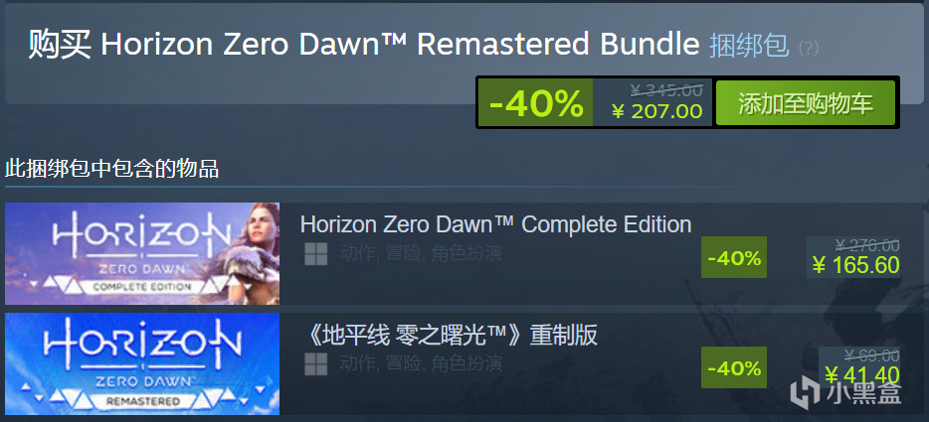Click the bundle -40% discount badge
The image size is (929, 422).
535,103
